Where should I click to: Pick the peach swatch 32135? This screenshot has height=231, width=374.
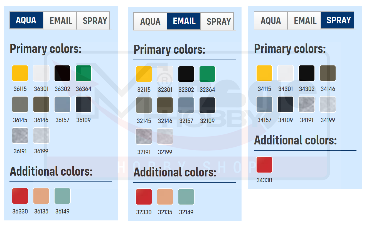pos(165,197)
